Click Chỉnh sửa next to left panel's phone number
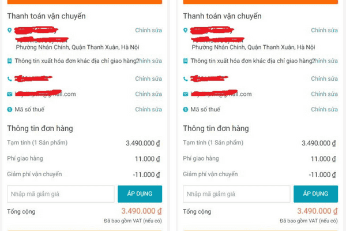The image size is (346, 231). [x=148, y=79]
